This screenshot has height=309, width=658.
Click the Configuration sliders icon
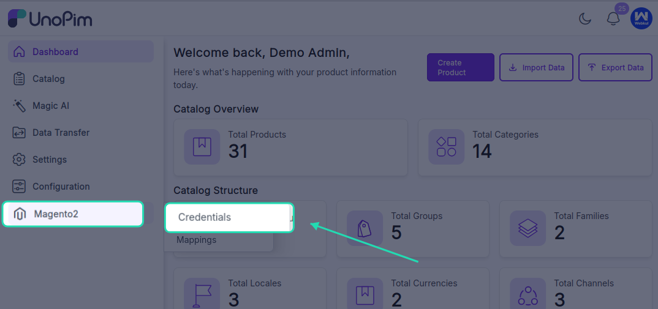coord(19,187)
